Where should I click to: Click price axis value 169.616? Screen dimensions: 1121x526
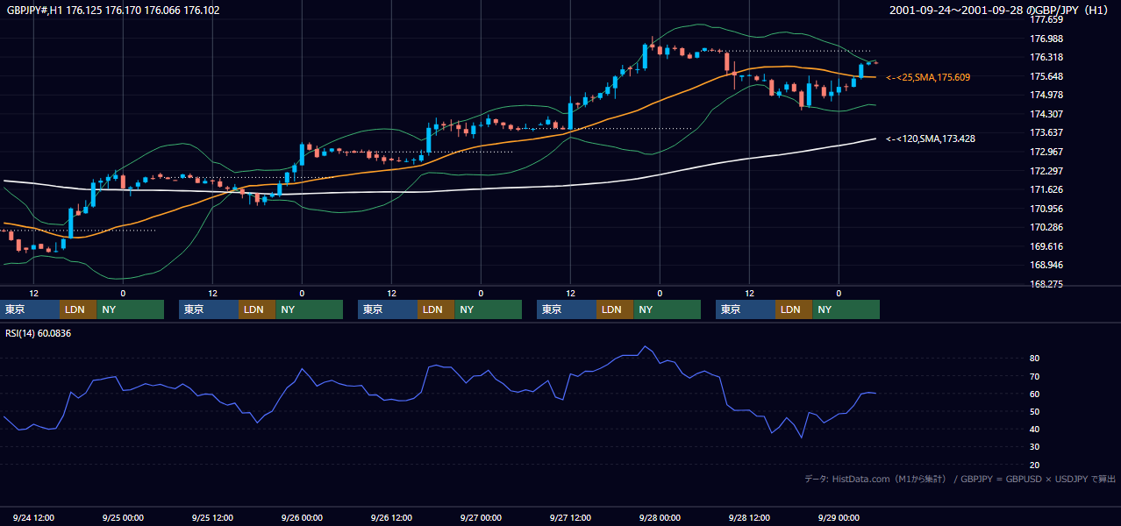click(1046, 246)
